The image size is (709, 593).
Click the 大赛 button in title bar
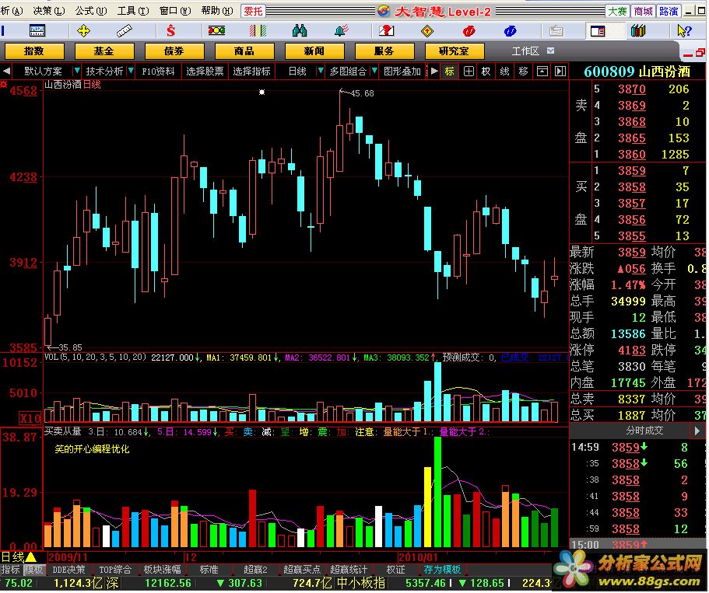617,11
